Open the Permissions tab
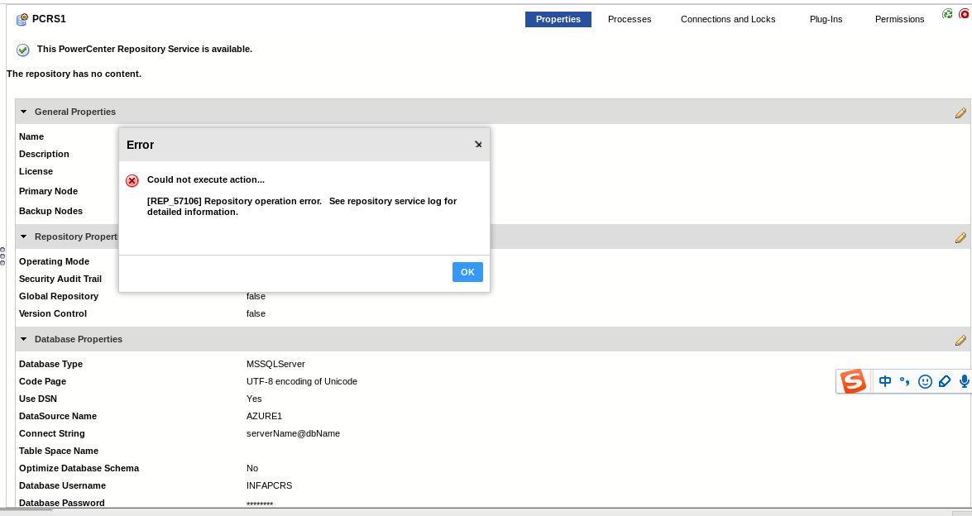The width and height of the screenshot is (972, 516). click(899, 19)
